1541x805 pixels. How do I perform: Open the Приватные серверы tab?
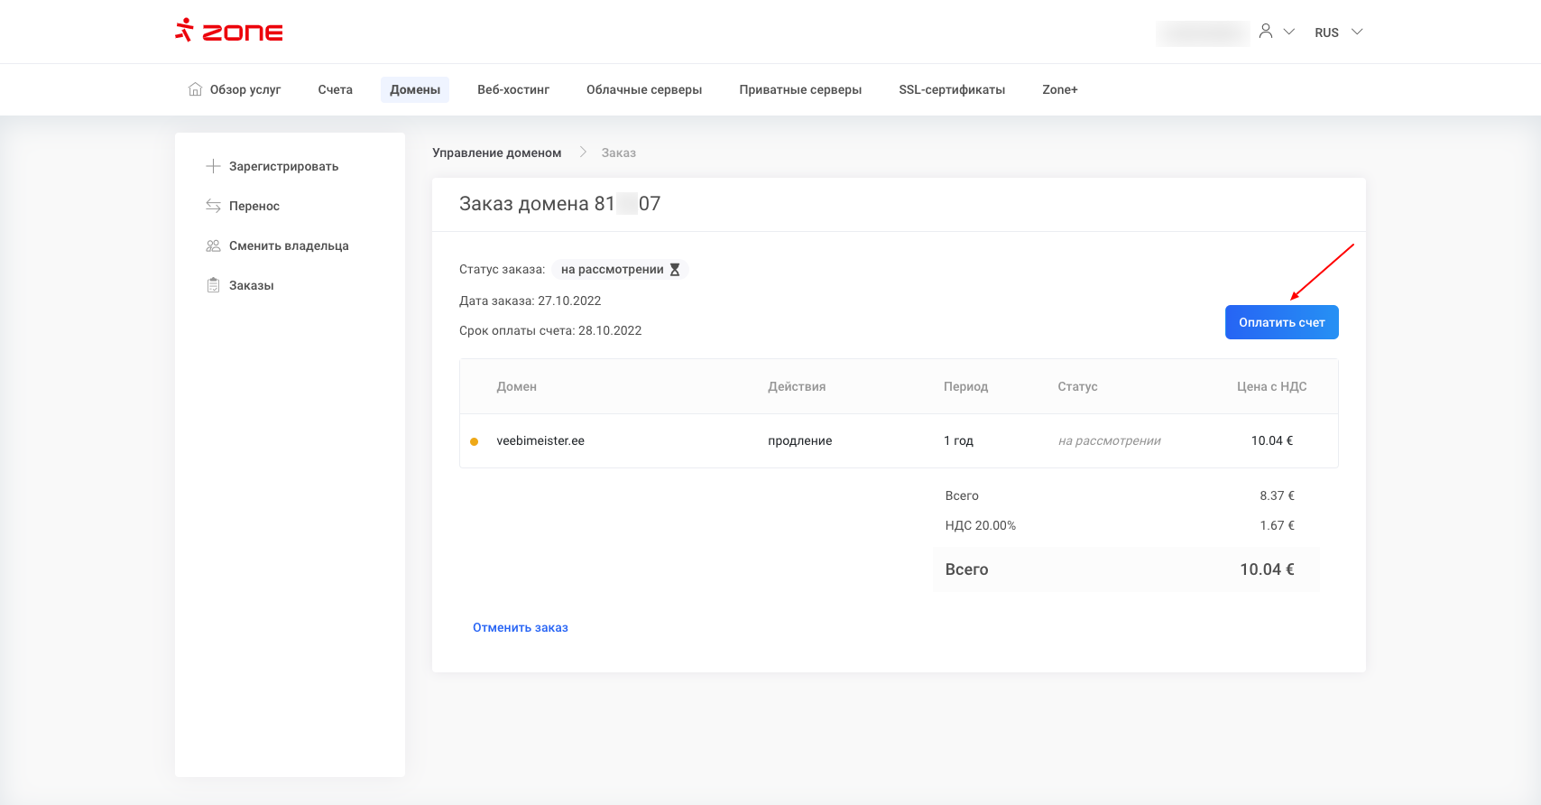point(800,89)
